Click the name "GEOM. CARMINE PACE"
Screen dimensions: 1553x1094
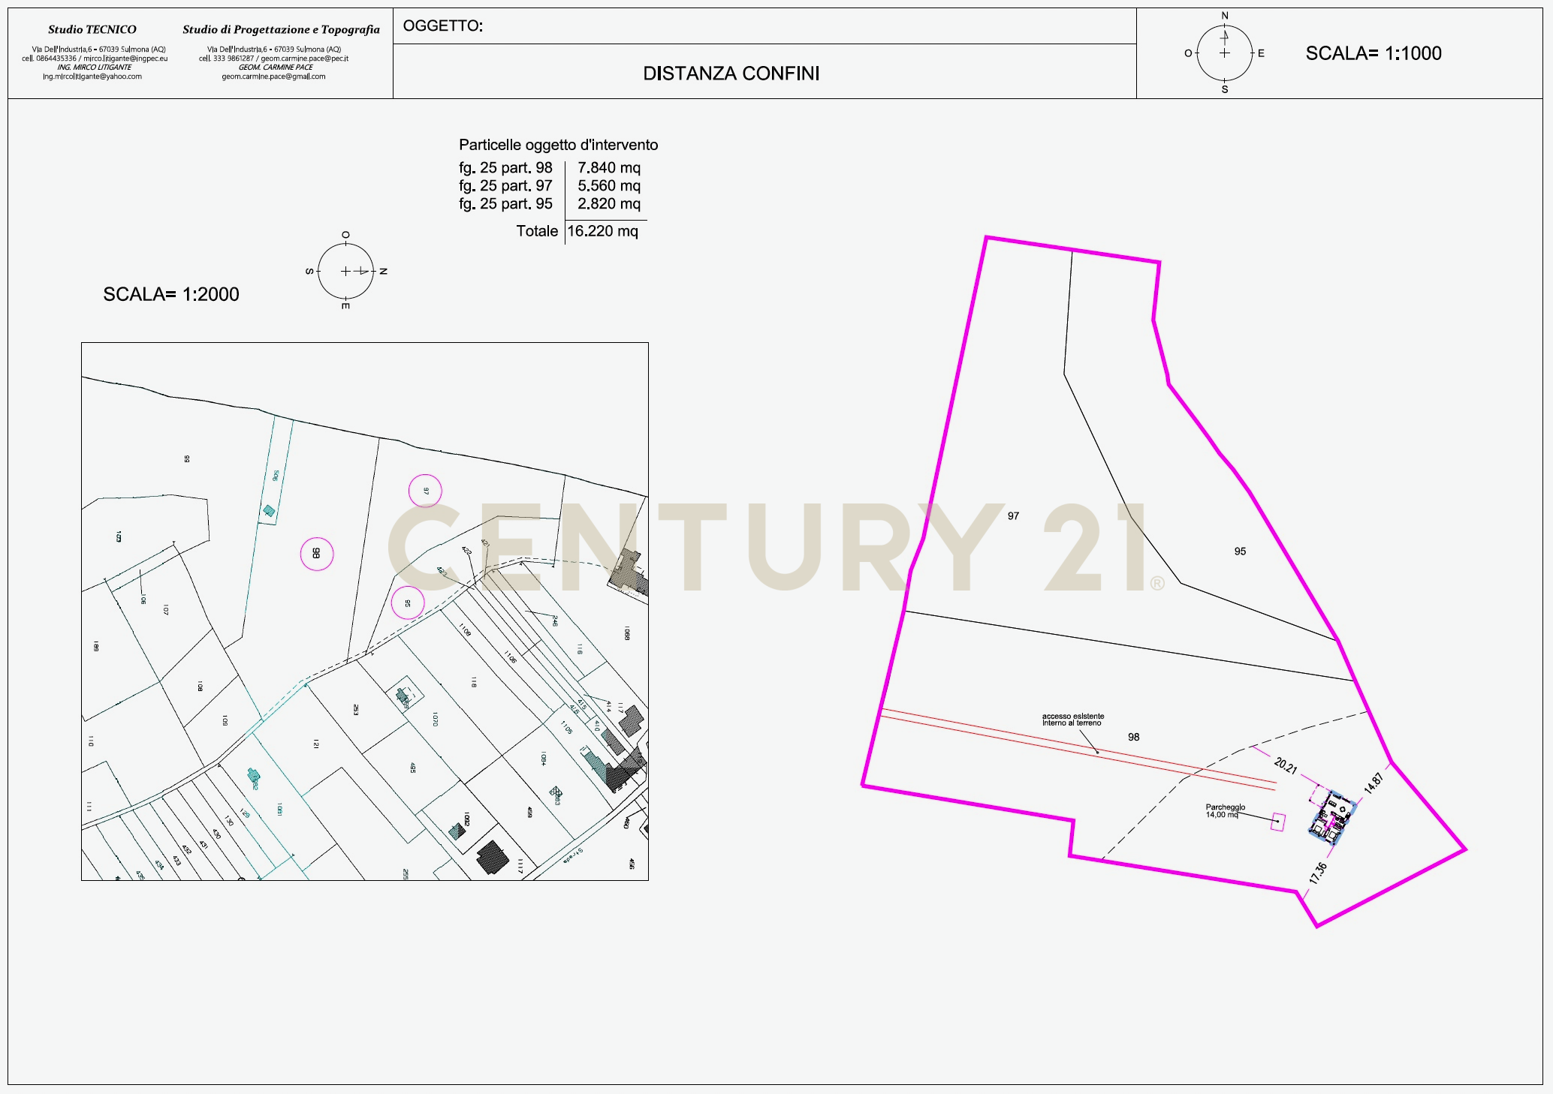(x=276, y=68)
